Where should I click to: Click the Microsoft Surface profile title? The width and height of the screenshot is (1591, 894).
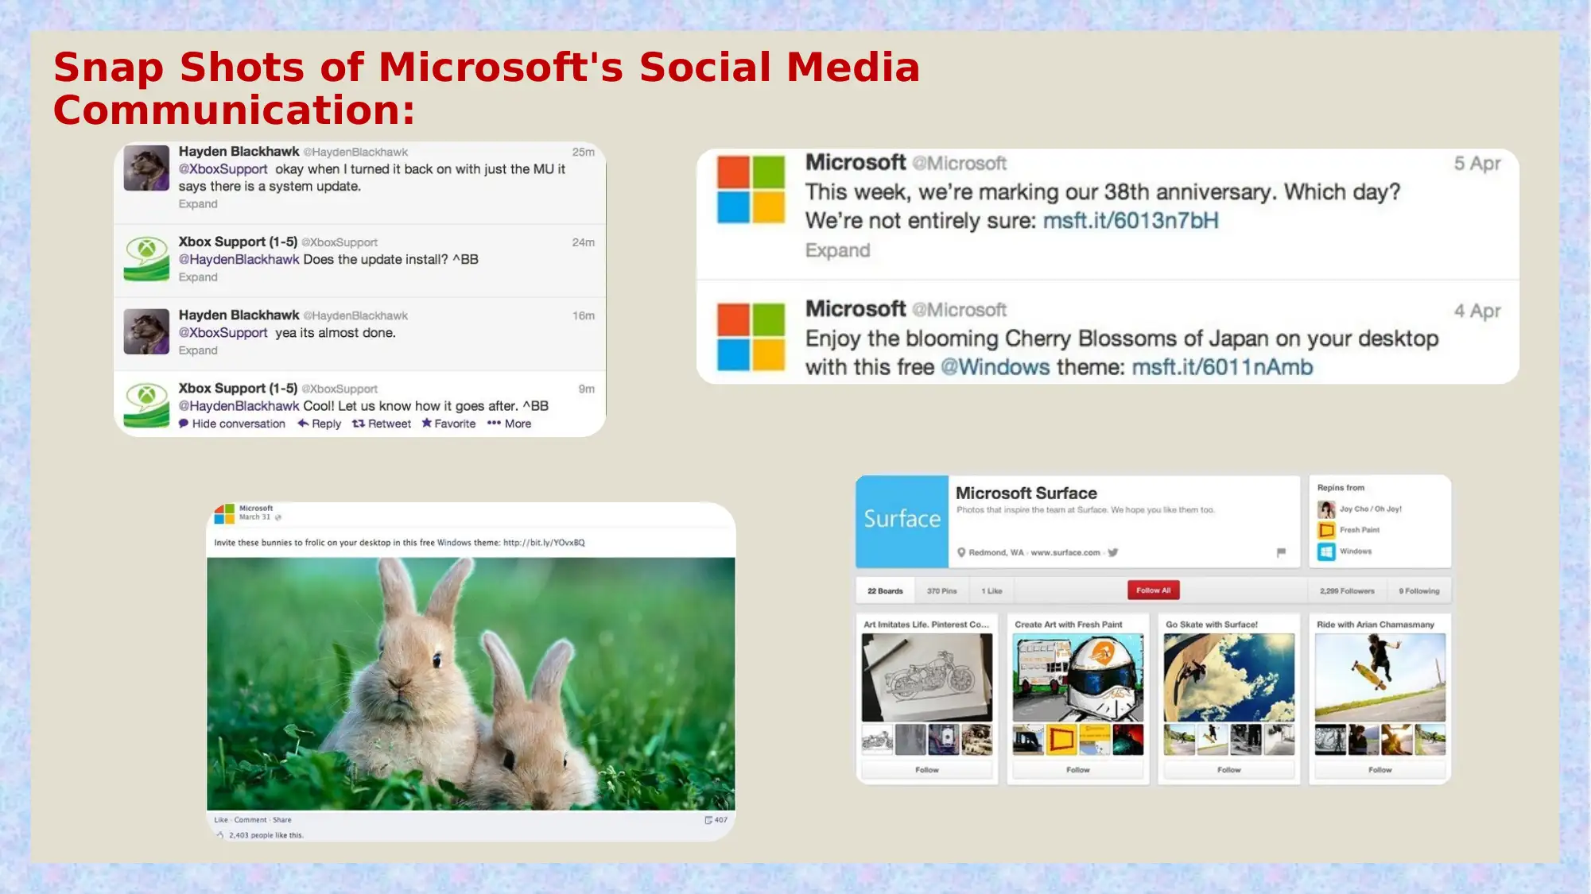[1026, 493]
